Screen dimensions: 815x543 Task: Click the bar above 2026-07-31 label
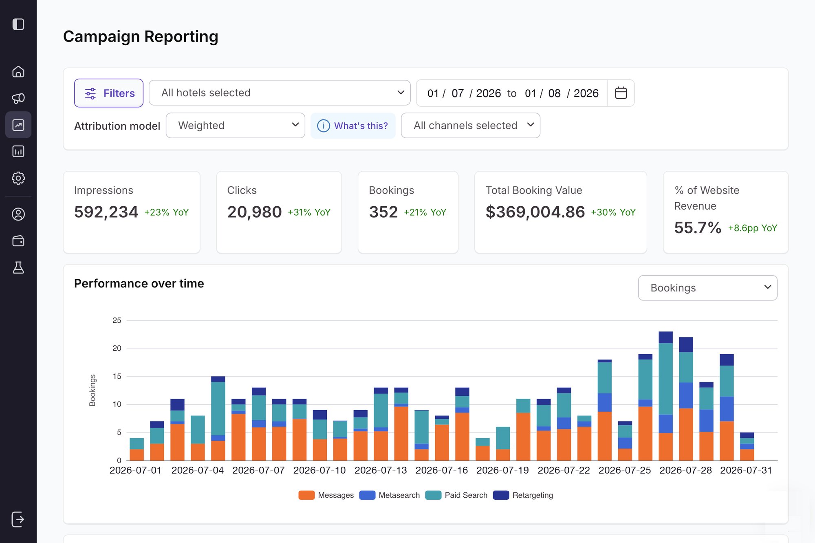[747, 446]
